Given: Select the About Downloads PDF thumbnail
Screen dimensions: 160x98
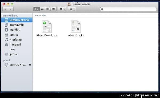Looking at the screenshot, I should [x=47, y=27].
